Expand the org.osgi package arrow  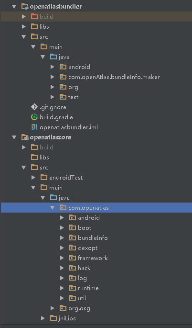(53, 308)
